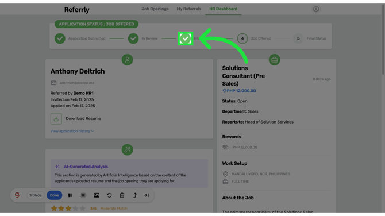Pause the recording in bottom toolbar
This screenshot has height=216, width=385.
click(70, 195)
